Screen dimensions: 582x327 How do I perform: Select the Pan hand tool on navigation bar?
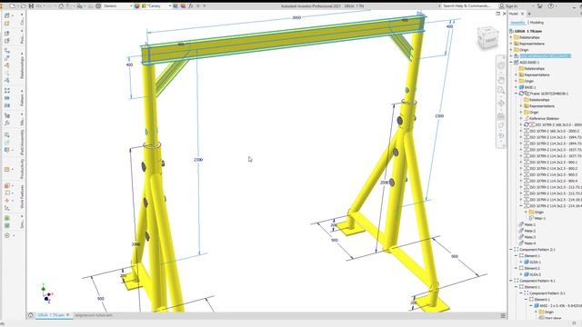pyautogui.click(x=501, y=80)
